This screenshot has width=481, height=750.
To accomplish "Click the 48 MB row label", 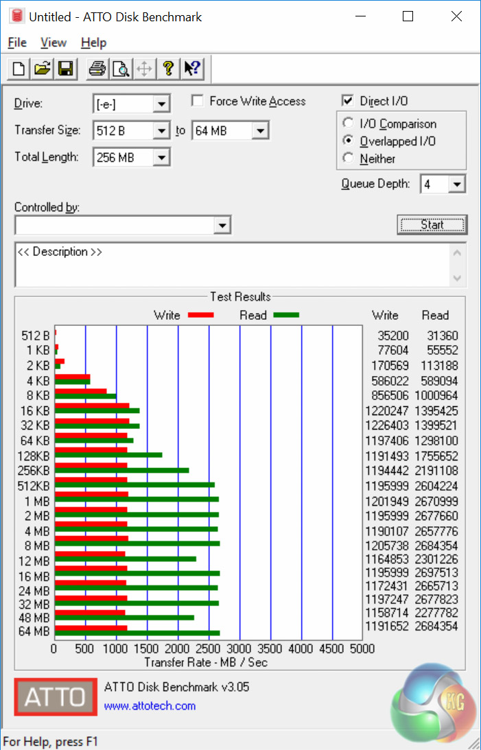I will (x=34, y=618).
